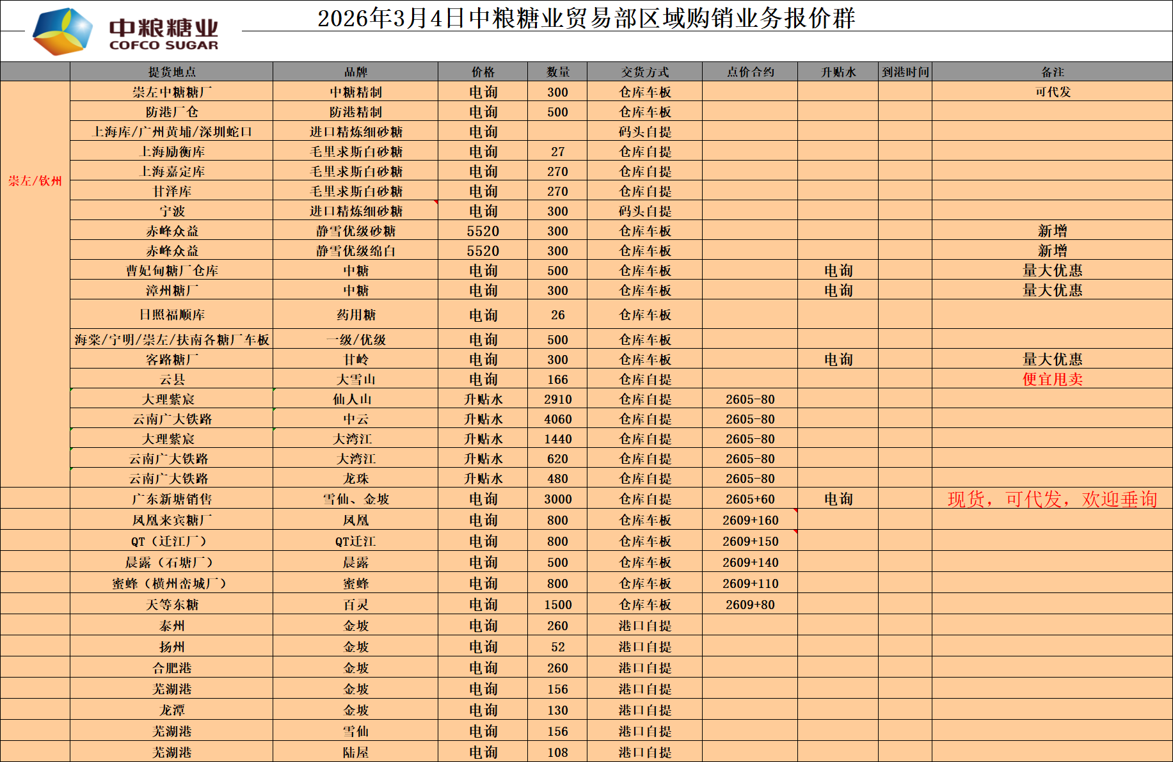Select the 2605+60 contract cell
The image size is (1173, 762).
click(750, 499)
